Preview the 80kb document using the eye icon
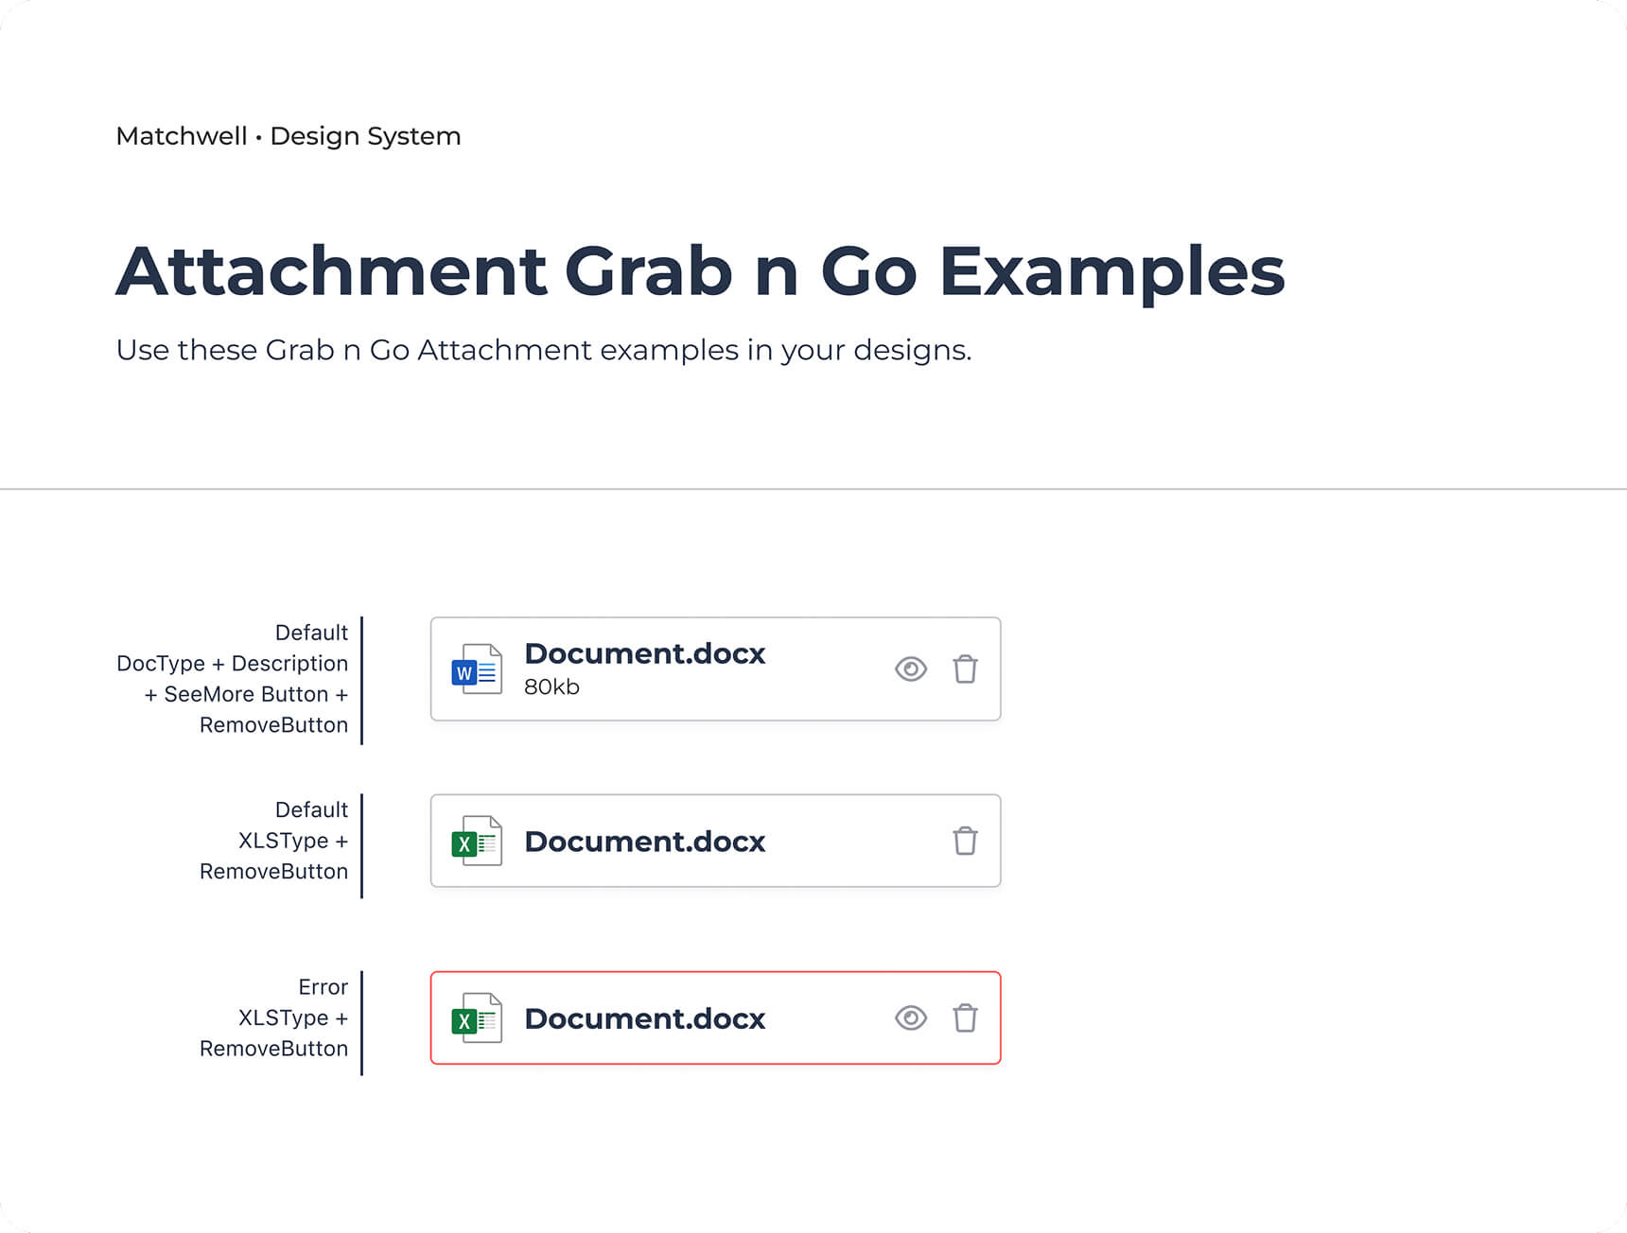1627x1233 pixels. (x=910, y=669)
